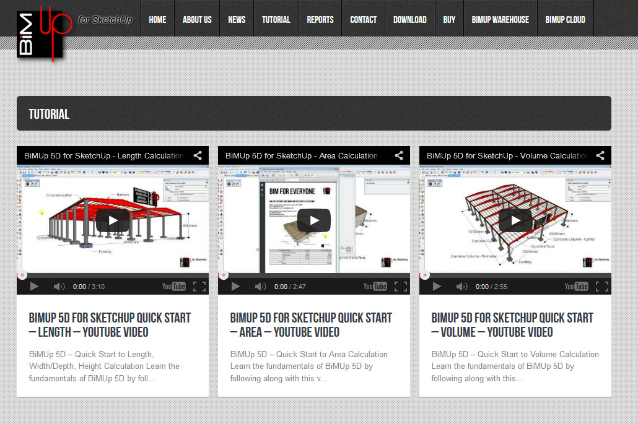Open 'BiMUp 5D for SketchUp - Area Calculation' video title
This screenshot has width=638, height=424.
[x=302, y=156]
